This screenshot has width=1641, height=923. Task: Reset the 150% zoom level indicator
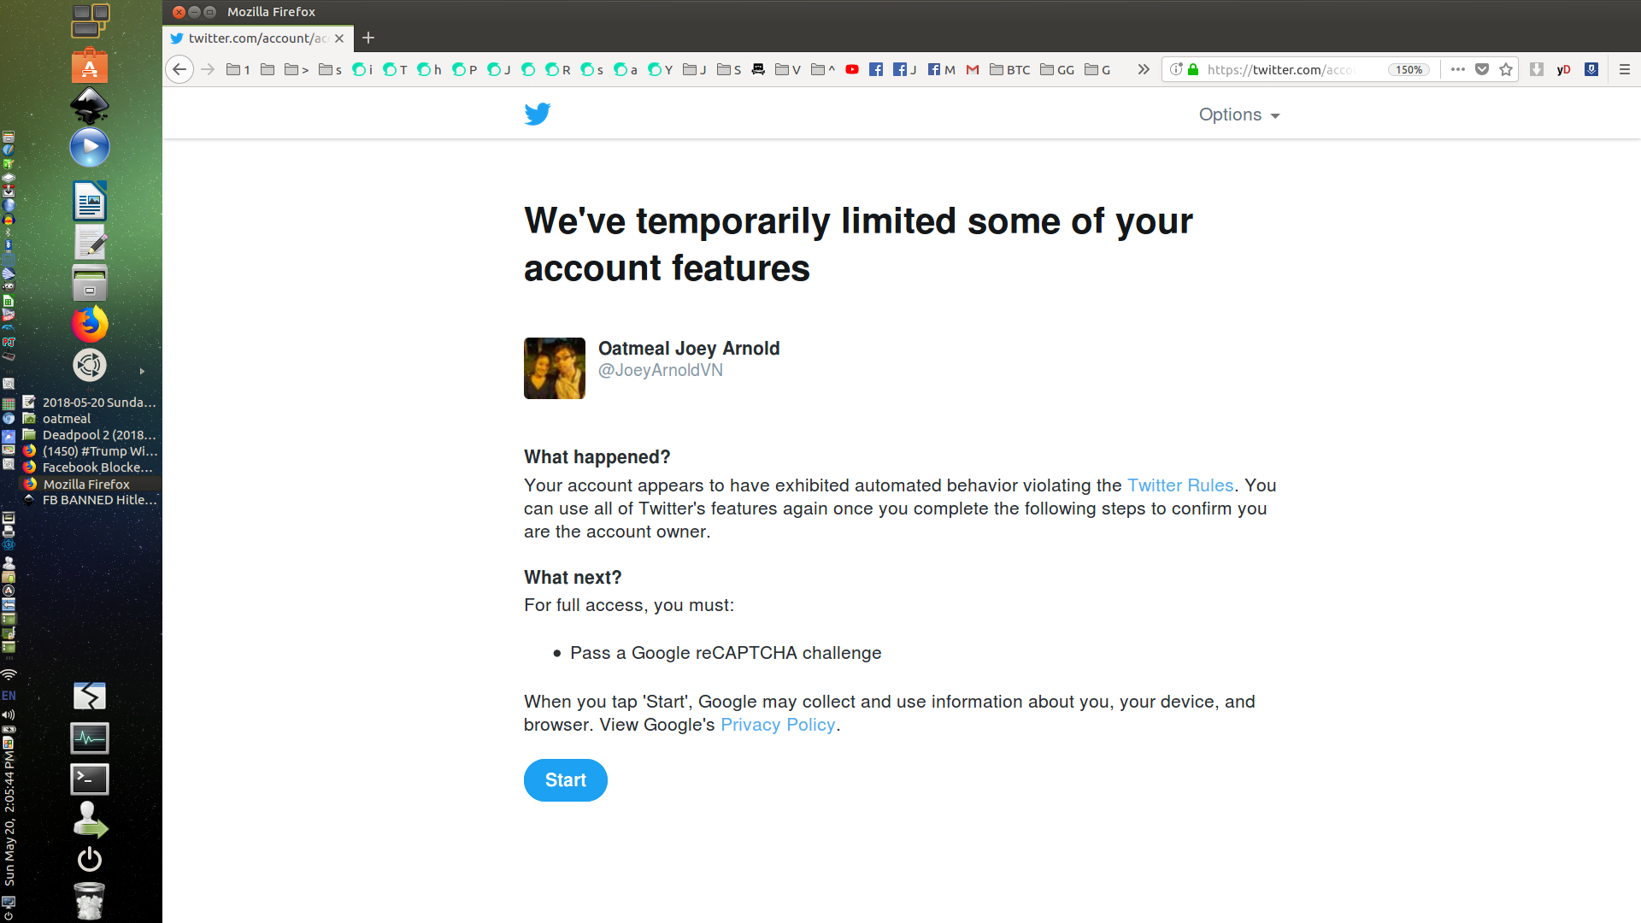coord(1409,69)
